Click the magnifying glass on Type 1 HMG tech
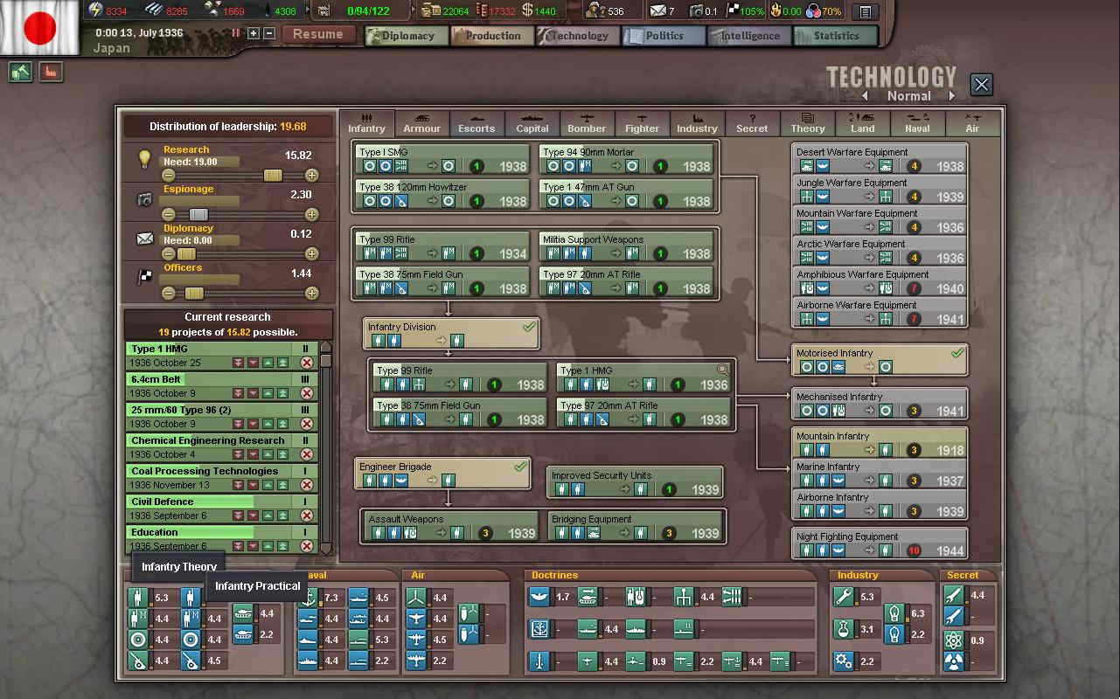Screen dimensions: 1120x699 click(722, 370)
